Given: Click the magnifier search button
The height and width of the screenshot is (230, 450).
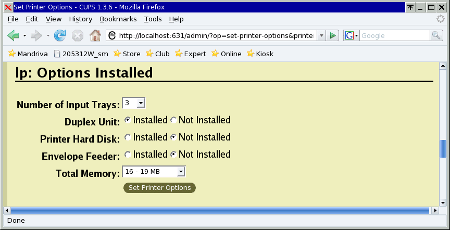Looking at the screenshot, I should pos(436,35).
